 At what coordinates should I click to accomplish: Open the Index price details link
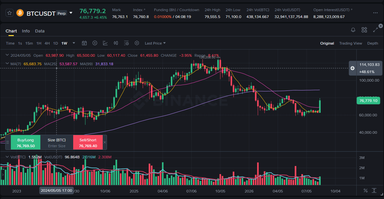(139, 10)
